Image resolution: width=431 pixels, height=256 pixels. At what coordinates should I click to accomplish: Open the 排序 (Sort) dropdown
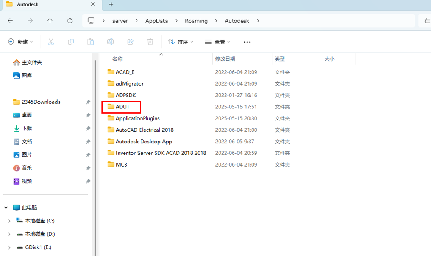click(181, 42)
